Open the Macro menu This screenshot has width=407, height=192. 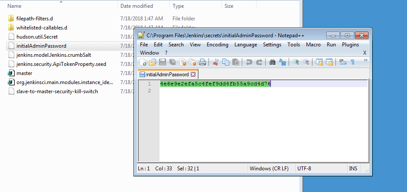pyautogui.click(x=313, y=45)
